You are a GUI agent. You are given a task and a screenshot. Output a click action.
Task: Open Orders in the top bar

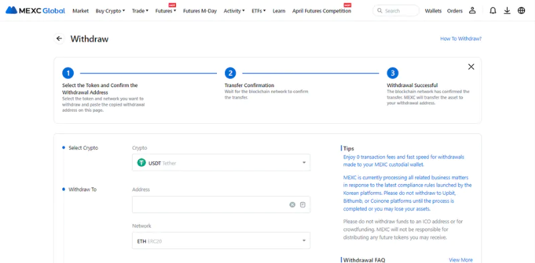pyautogui.click(x=455, y=11)
